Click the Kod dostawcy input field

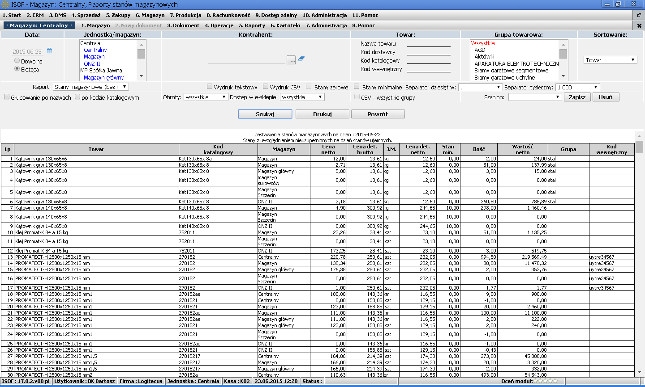(429, 52)
